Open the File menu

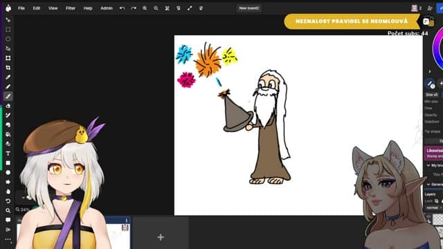21,8
